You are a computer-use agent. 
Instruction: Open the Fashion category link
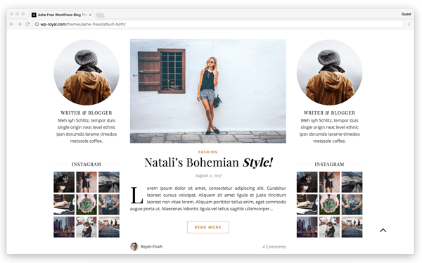pyautogui.click(x=207, y=152)
